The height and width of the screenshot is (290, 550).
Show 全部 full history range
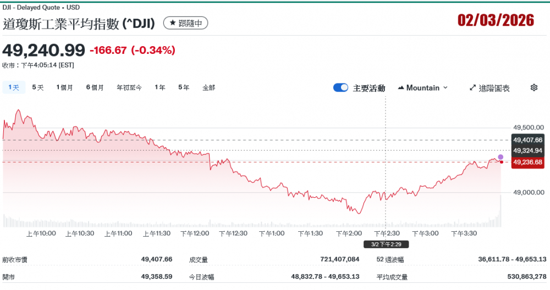[x=208, y=87]
